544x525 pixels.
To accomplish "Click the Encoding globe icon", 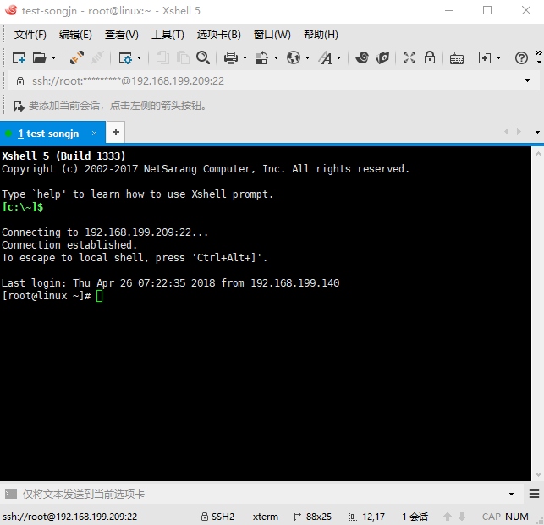I will 294,57.
